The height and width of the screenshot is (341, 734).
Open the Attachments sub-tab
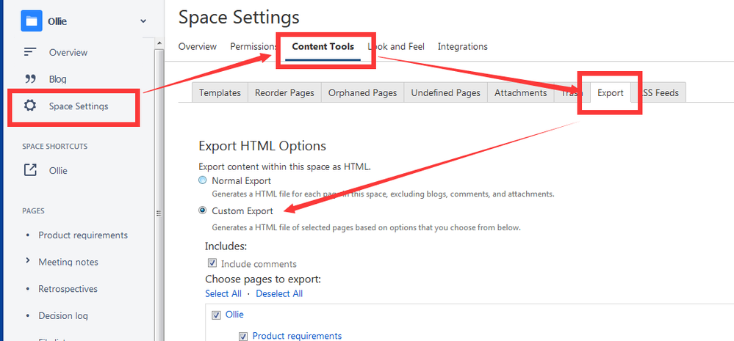point(520,92)
